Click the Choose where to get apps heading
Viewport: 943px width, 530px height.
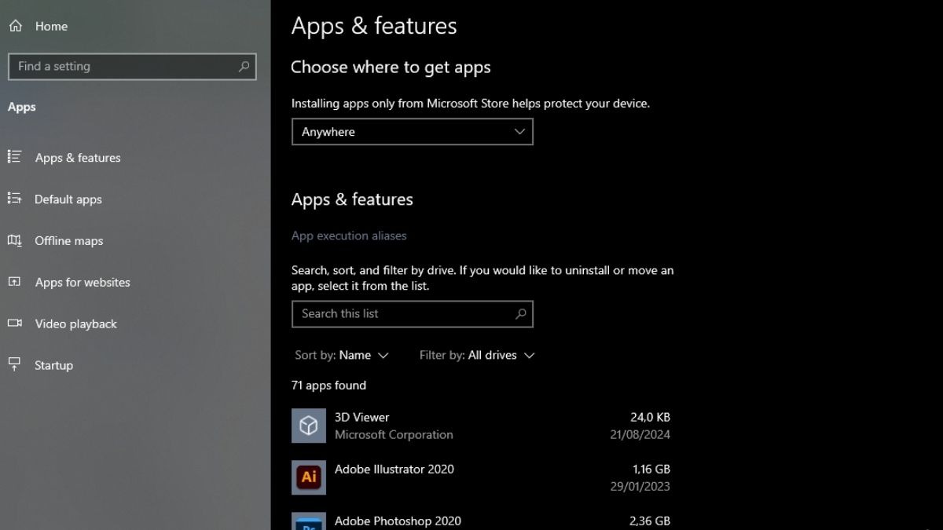tap(391, 68)
